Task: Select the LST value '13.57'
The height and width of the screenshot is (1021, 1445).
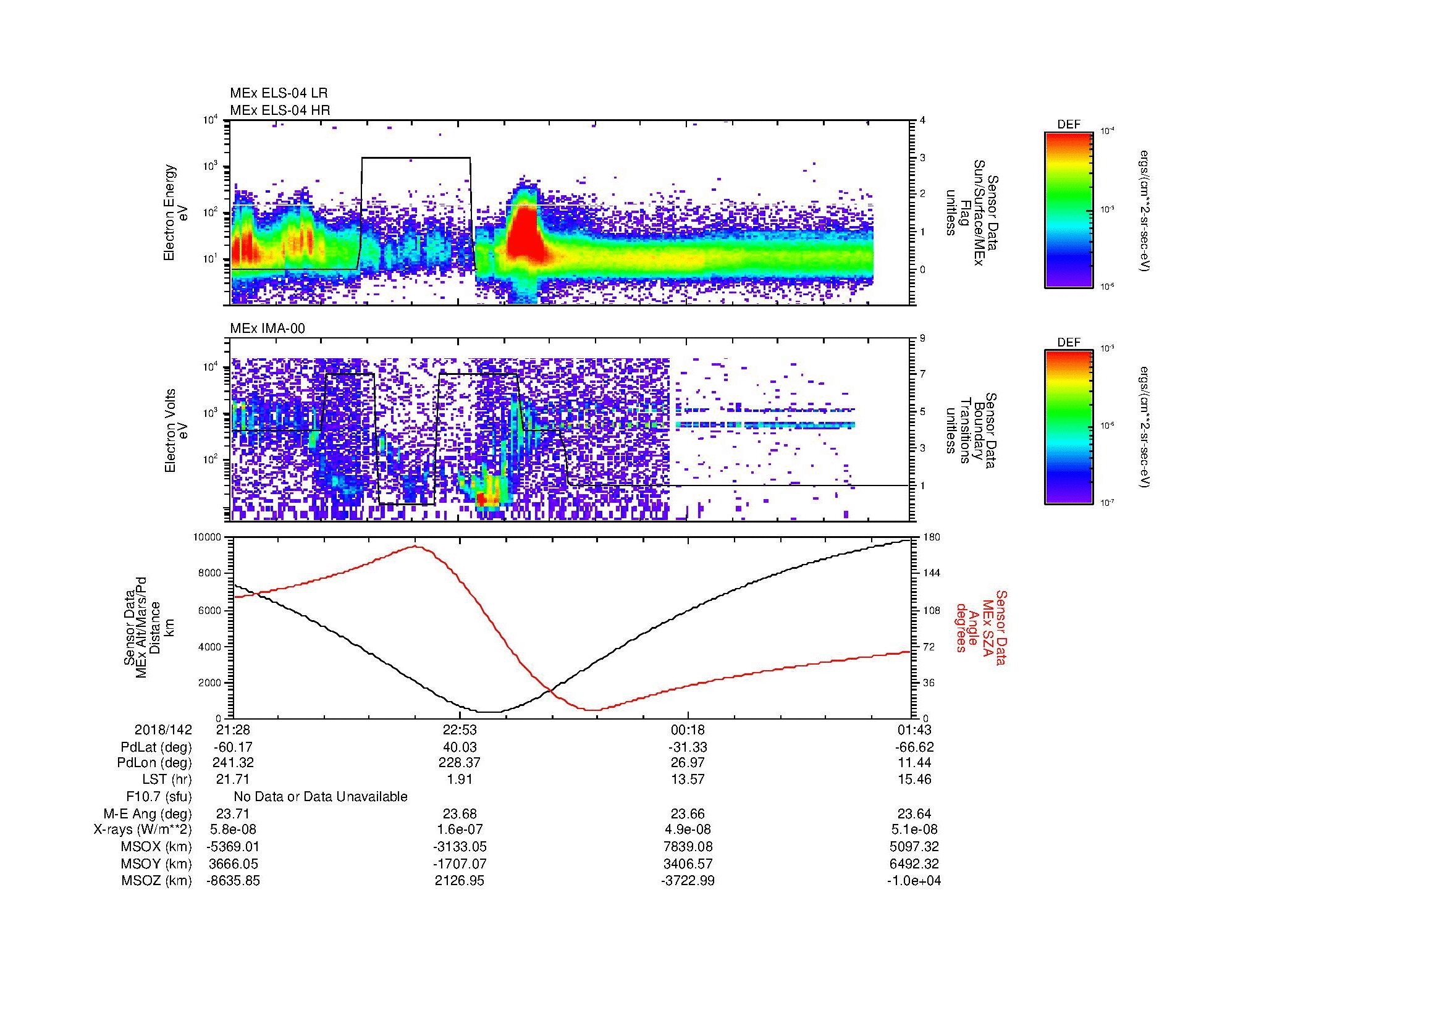Action: (x=688, y=779)
